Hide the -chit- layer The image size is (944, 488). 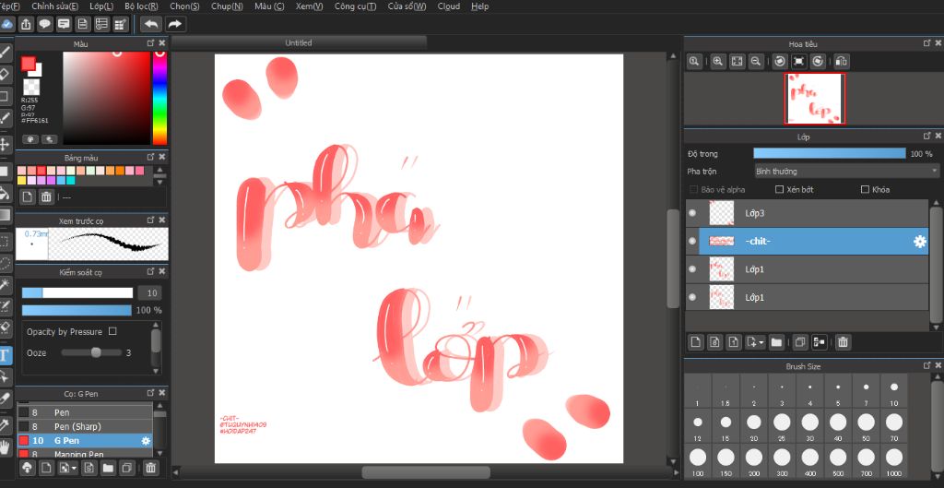pos(692,242)
